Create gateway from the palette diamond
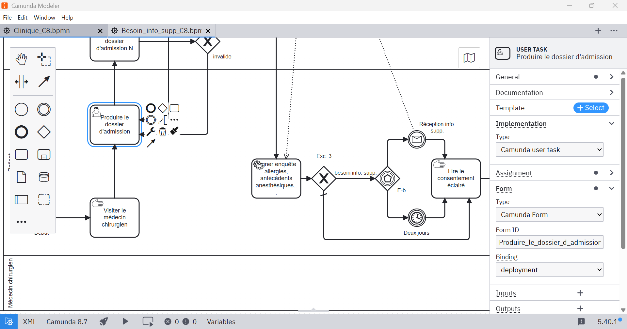 44,132
